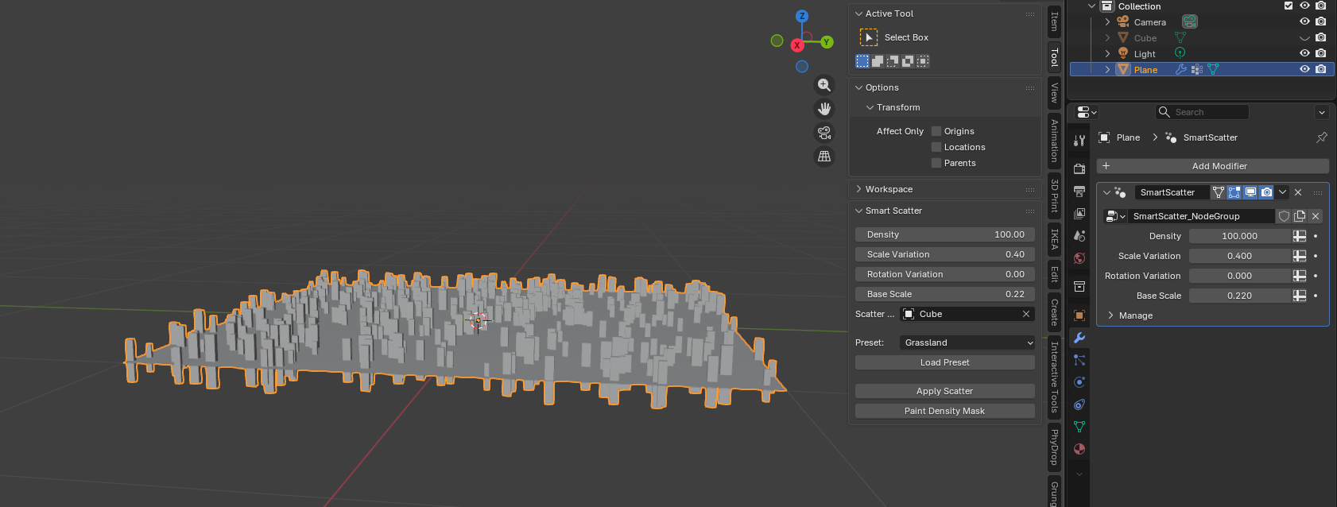The image size is (1337, 507).
Task: Click the green Y axis on navigation gizmo
Action: tap(827, 42)
